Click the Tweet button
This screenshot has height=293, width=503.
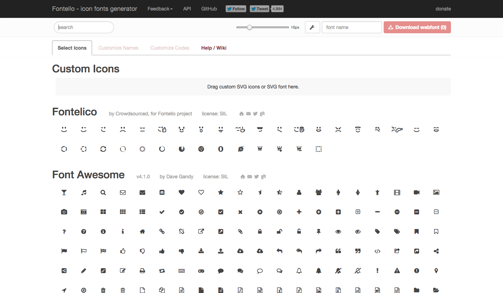(x=260, y=9)
